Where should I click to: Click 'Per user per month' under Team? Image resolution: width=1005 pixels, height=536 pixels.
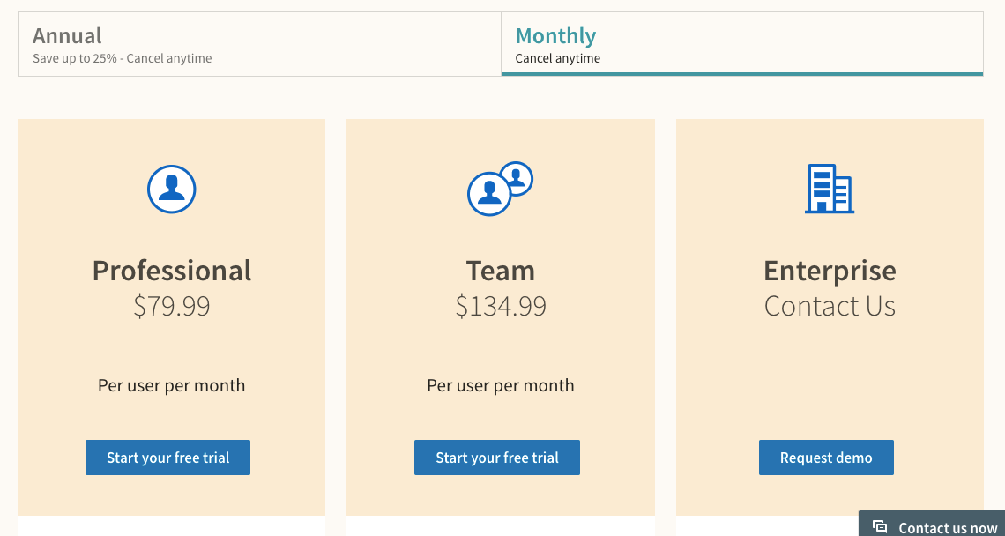[x=501, y=385]
